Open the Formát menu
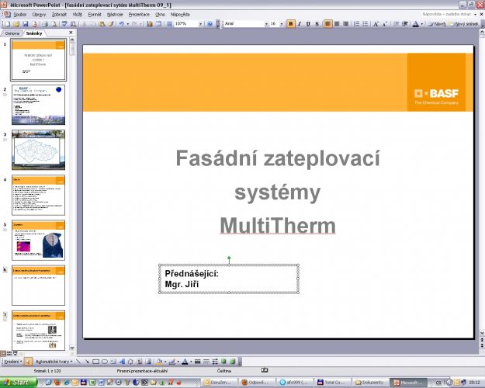The image size is (485, 388). click(x=95, y=15)
